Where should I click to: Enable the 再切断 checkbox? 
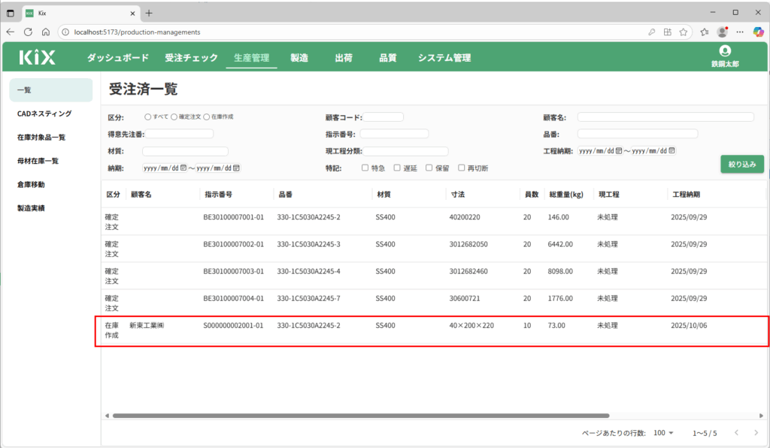[462, 168]
